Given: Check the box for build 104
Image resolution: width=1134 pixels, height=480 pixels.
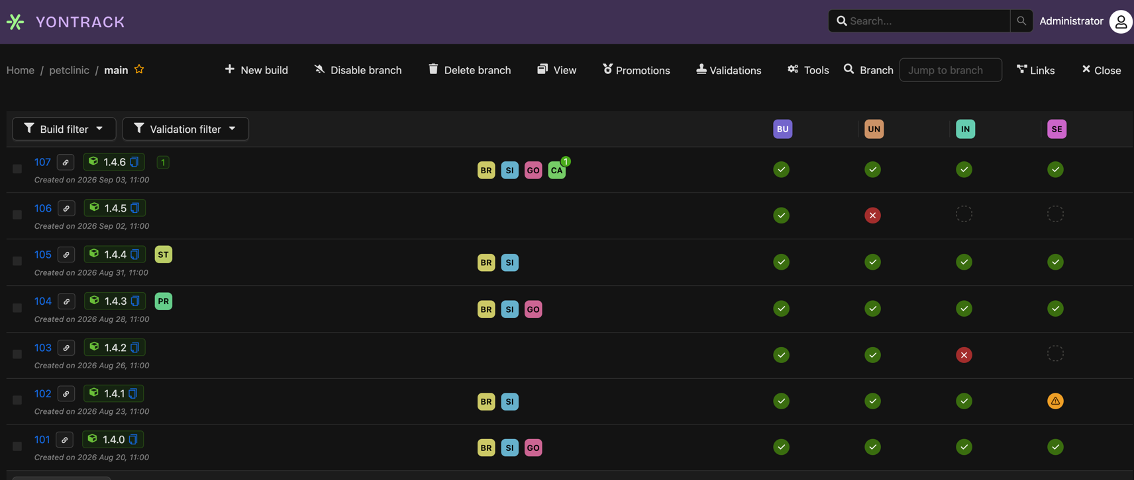Looking at the screenshot, I should tap(17, 308).
